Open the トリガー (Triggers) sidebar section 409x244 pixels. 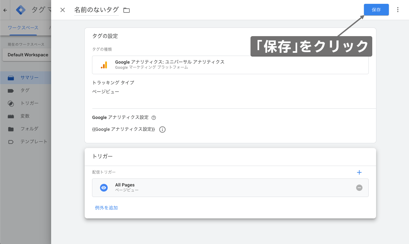coord(12,103)
